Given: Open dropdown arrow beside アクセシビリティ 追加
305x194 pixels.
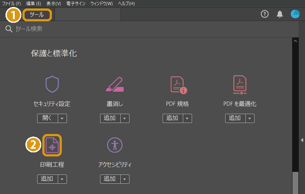Looking at the screenshot, I should coord(125,179).
